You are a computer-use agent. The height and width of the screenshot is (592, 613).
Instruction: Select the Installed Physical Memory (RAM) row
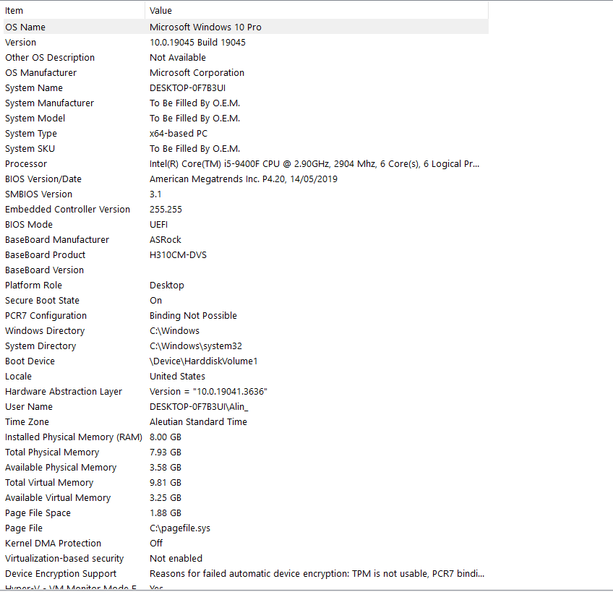[246, 437]
